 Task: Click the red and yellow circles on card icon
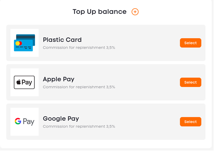click(x=19, y=44)
